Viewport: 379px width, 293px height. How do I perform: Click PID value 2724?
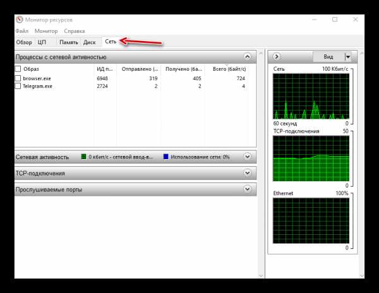coord(102,87)
